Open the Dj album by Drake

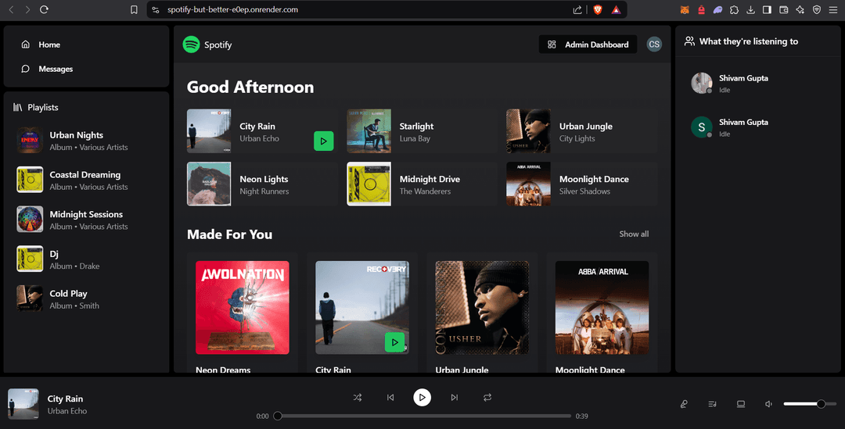pyautogui.click(x=86, y=259)
